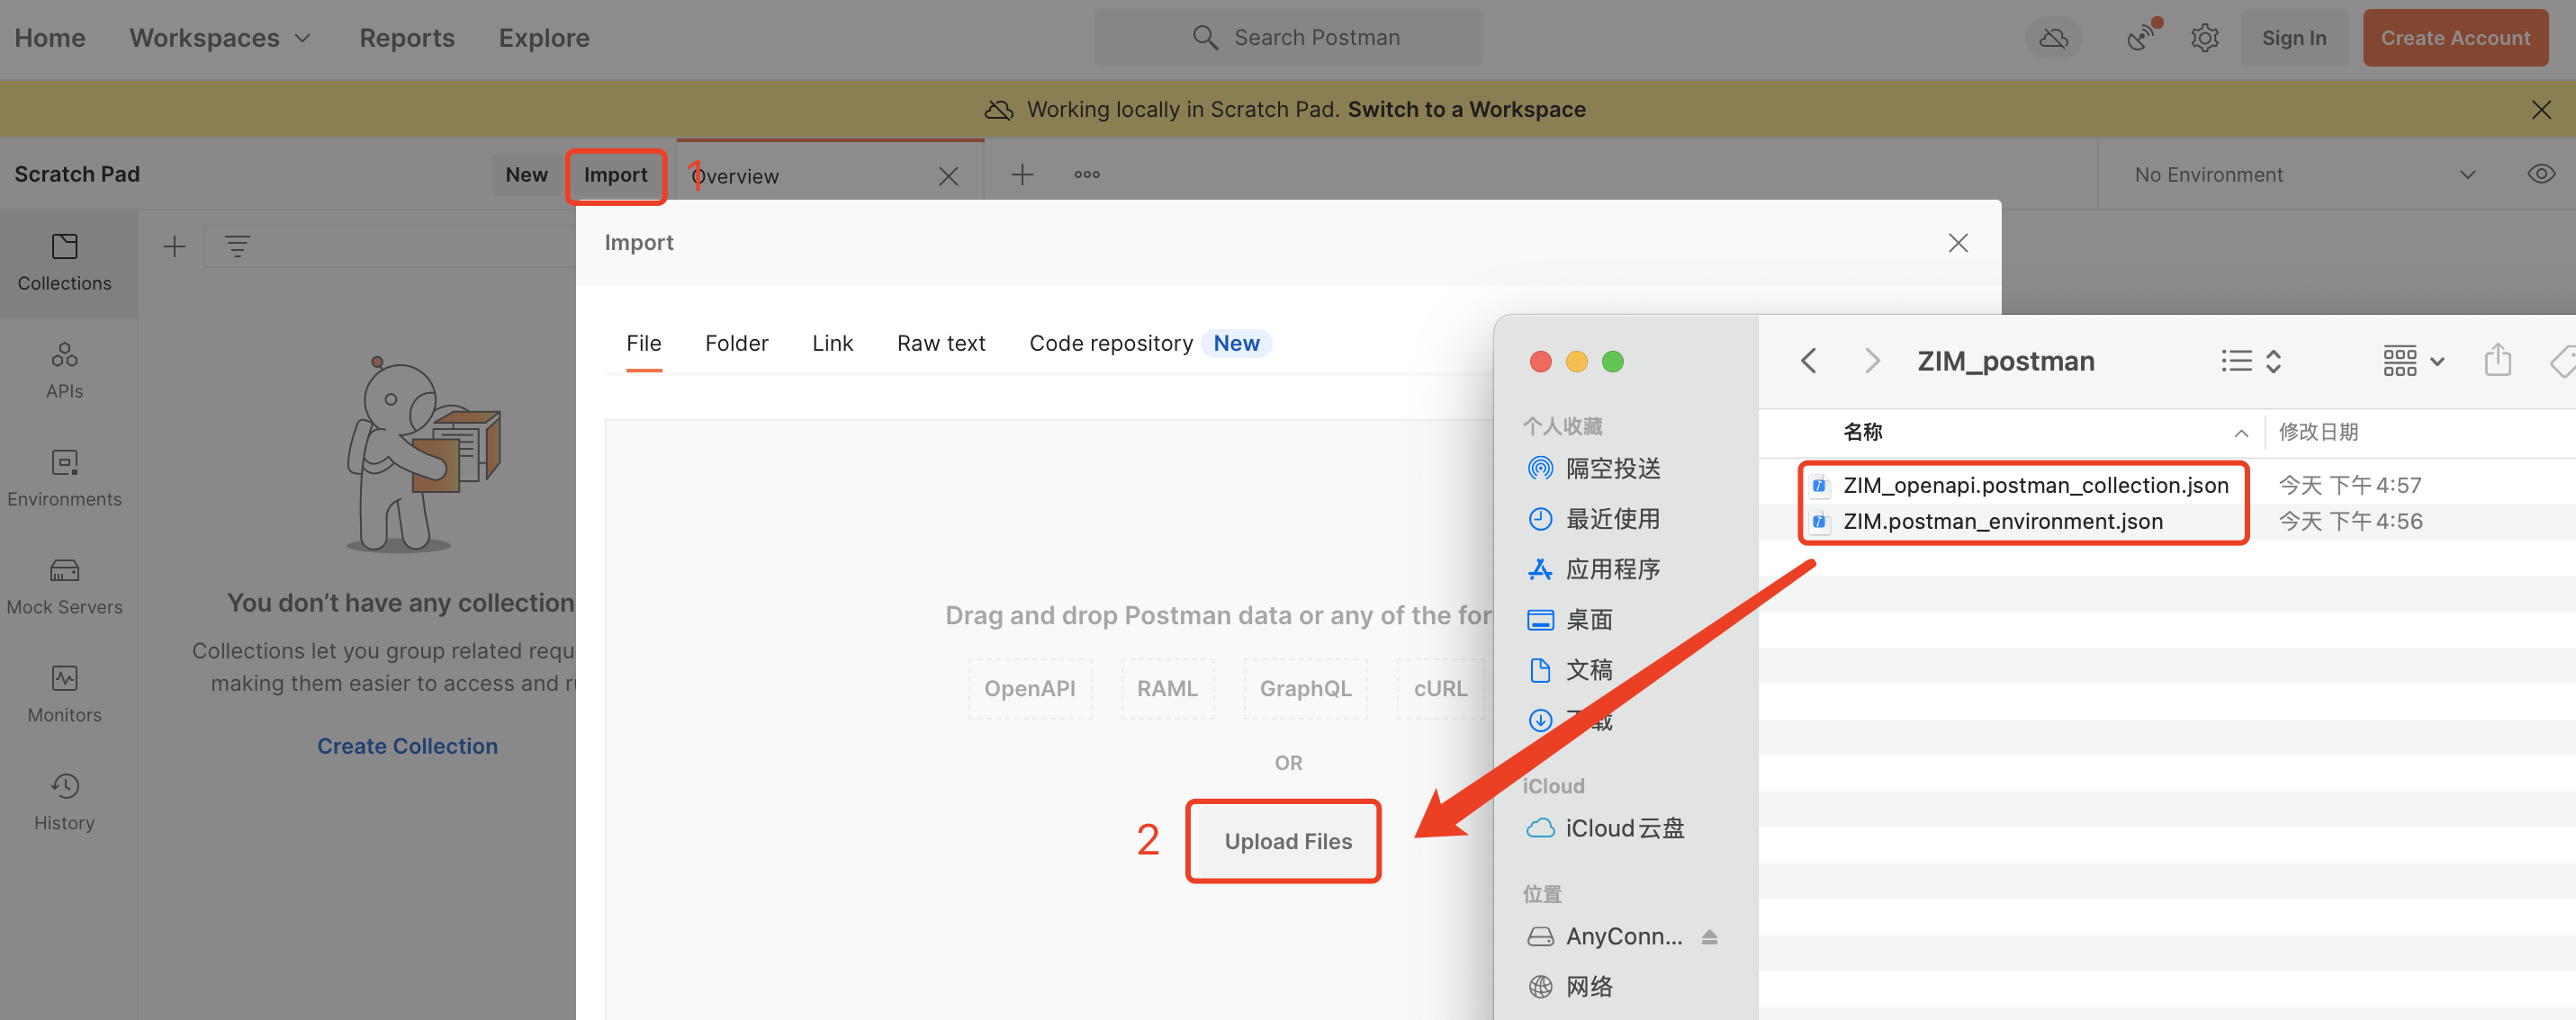Go forward in the Finder window

[x=1871, y=361]
